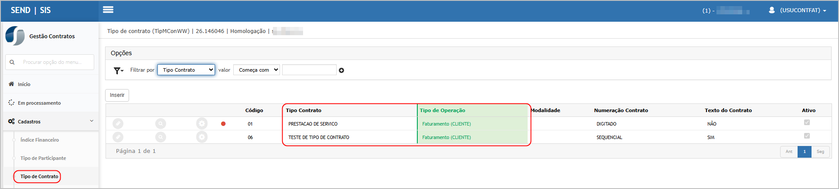The height and width of the screenshot is (189, 839).
Task: Select the Cadastros menu section
Action: click(50, 122)
